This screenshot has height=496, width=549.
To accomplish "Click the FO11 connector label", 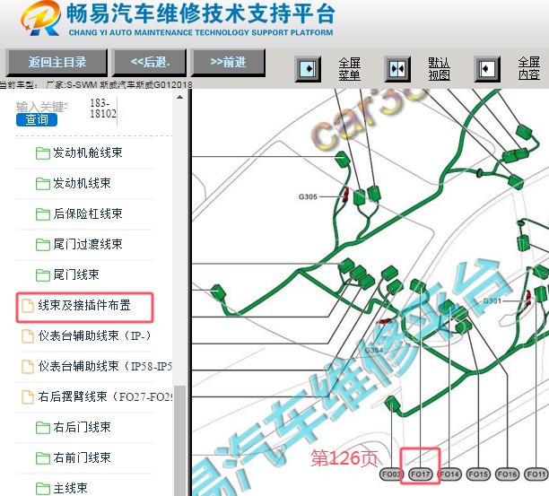I will [x=536, y=474].
